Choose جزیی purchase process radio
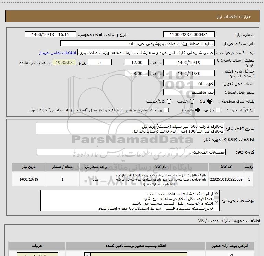Viewport: 264px width, 256px height. [218, 110]
